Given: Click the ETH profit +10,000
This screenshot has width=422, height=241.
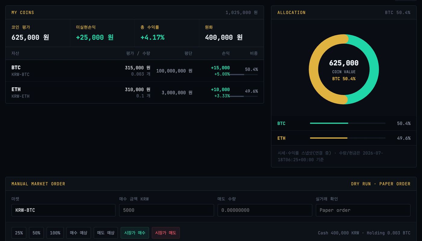Looking at the screenshot, I should (220, 89).
